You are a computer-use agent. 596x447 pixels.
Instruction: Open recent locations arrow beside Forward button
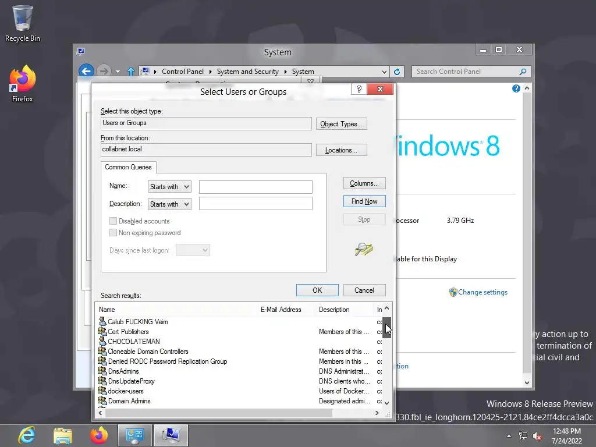[x=118, y=72]
